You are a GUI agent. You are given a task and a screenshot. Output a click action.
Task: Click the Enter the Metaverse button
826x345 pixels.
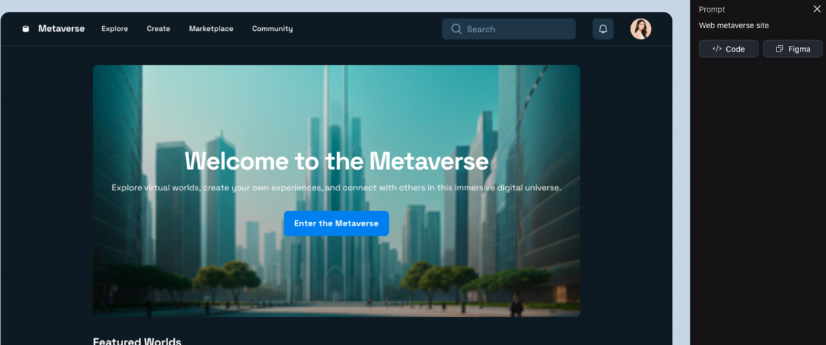336,223
